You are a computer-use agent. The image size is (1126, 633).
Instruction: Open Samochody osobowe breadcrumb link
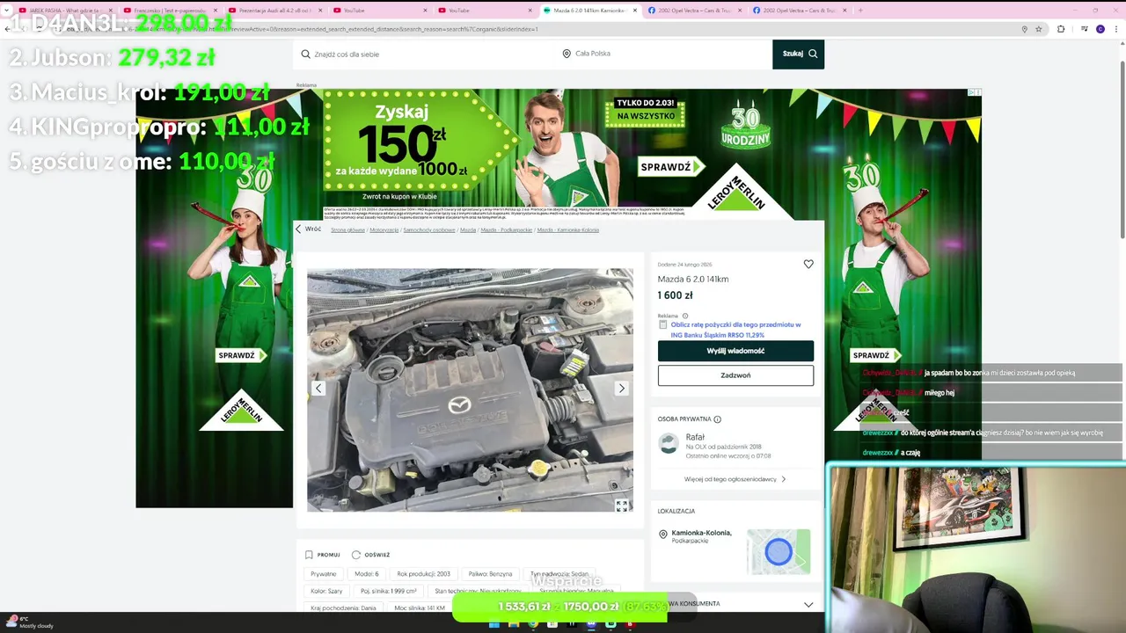click(429, 229)
